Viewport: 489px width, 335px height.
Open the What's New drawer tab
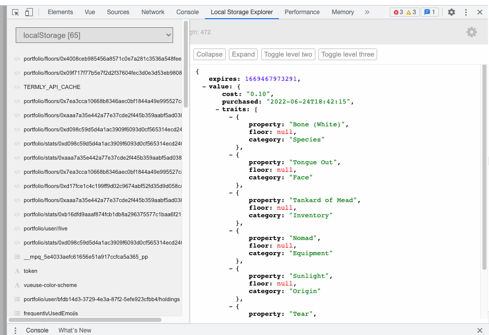pos(75,330)
